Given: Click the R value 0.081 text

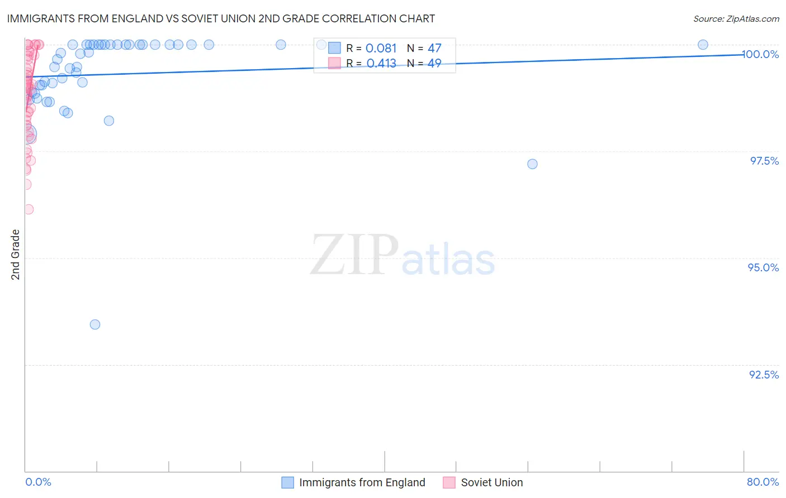Looking at the screenshot, I should (x=381, y=48).
